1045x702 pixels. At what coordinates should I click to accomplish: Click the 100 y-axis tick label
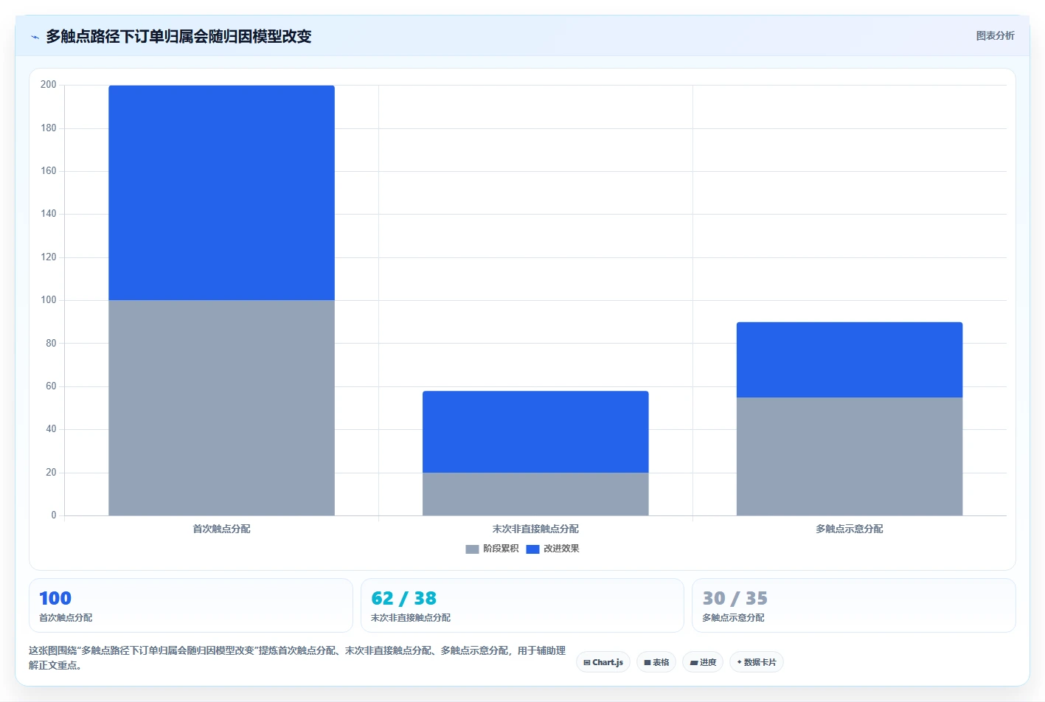49,300
